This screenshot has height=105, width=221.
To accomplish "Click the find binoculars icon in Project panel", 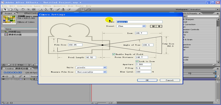I will [4, 65].
